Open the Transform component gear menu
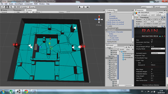This screenshot has height=94, width=168. pyautogui.click(x=165, y=17)
